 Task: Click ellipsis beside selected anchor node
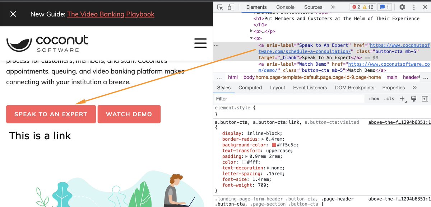pos(217,46)
